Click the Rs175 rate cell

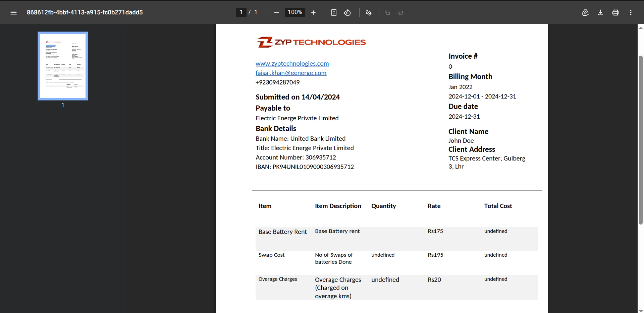pyautogui.click(x=435, y=231)
